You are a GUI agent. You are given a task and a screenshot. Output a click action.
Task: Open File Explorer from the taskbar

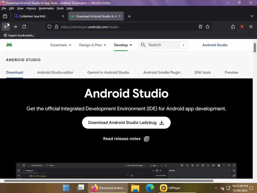coord(135,188)
